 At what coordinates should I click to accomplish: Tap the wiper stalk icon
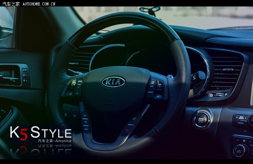(194, 77)
